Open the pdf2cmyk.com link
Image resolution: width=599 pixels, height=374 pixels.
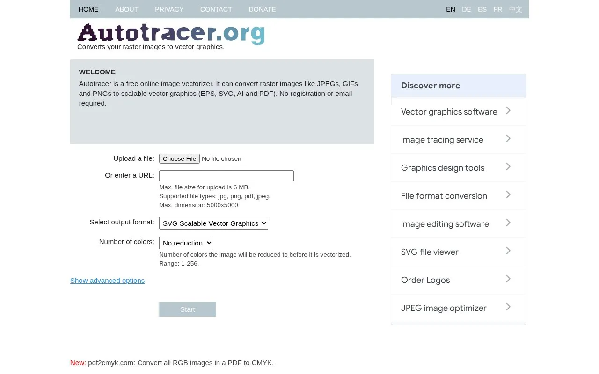[181, 363]
